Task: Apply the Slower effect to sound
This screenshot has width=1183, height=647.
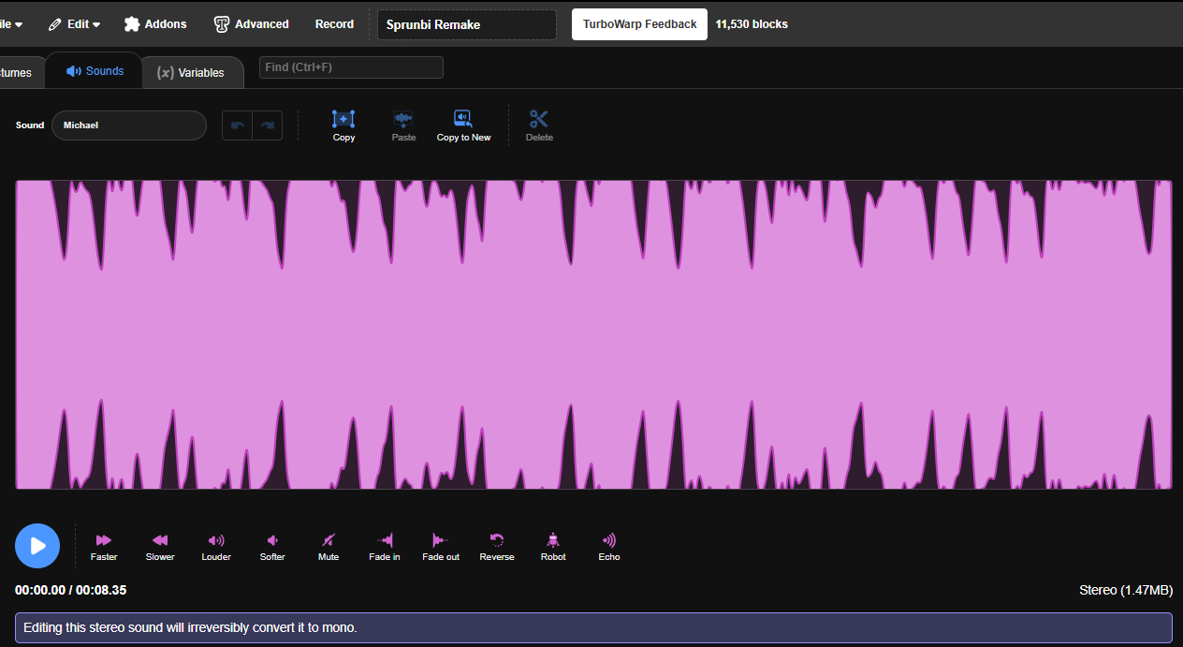Action: (x=160, y=540)
